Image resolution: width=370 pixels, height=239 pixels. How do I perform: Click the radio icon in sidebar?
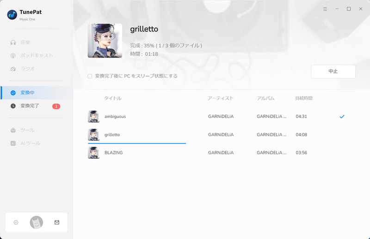point(13,69)
